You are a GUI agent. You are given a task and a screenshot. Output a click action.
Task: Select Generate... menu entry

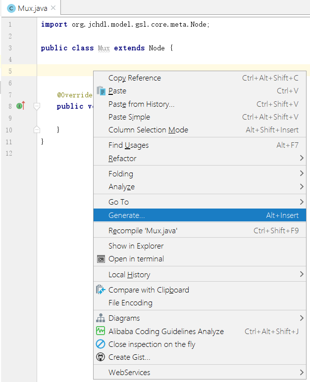click(x=200, y=215)
